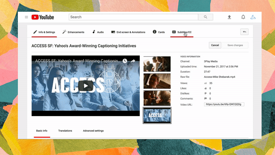Image resolution: width=275 pixels, height=155 pixels.
Task: Click the Watch later clock icon
Action: pyautogui.click(x=125, y=61)
